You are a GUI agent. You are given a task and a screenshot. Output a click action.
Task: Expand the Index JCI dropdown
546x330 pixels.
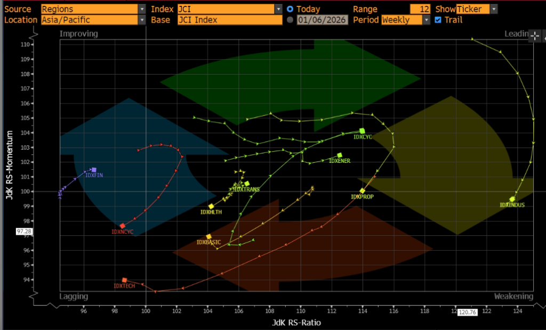278,9
